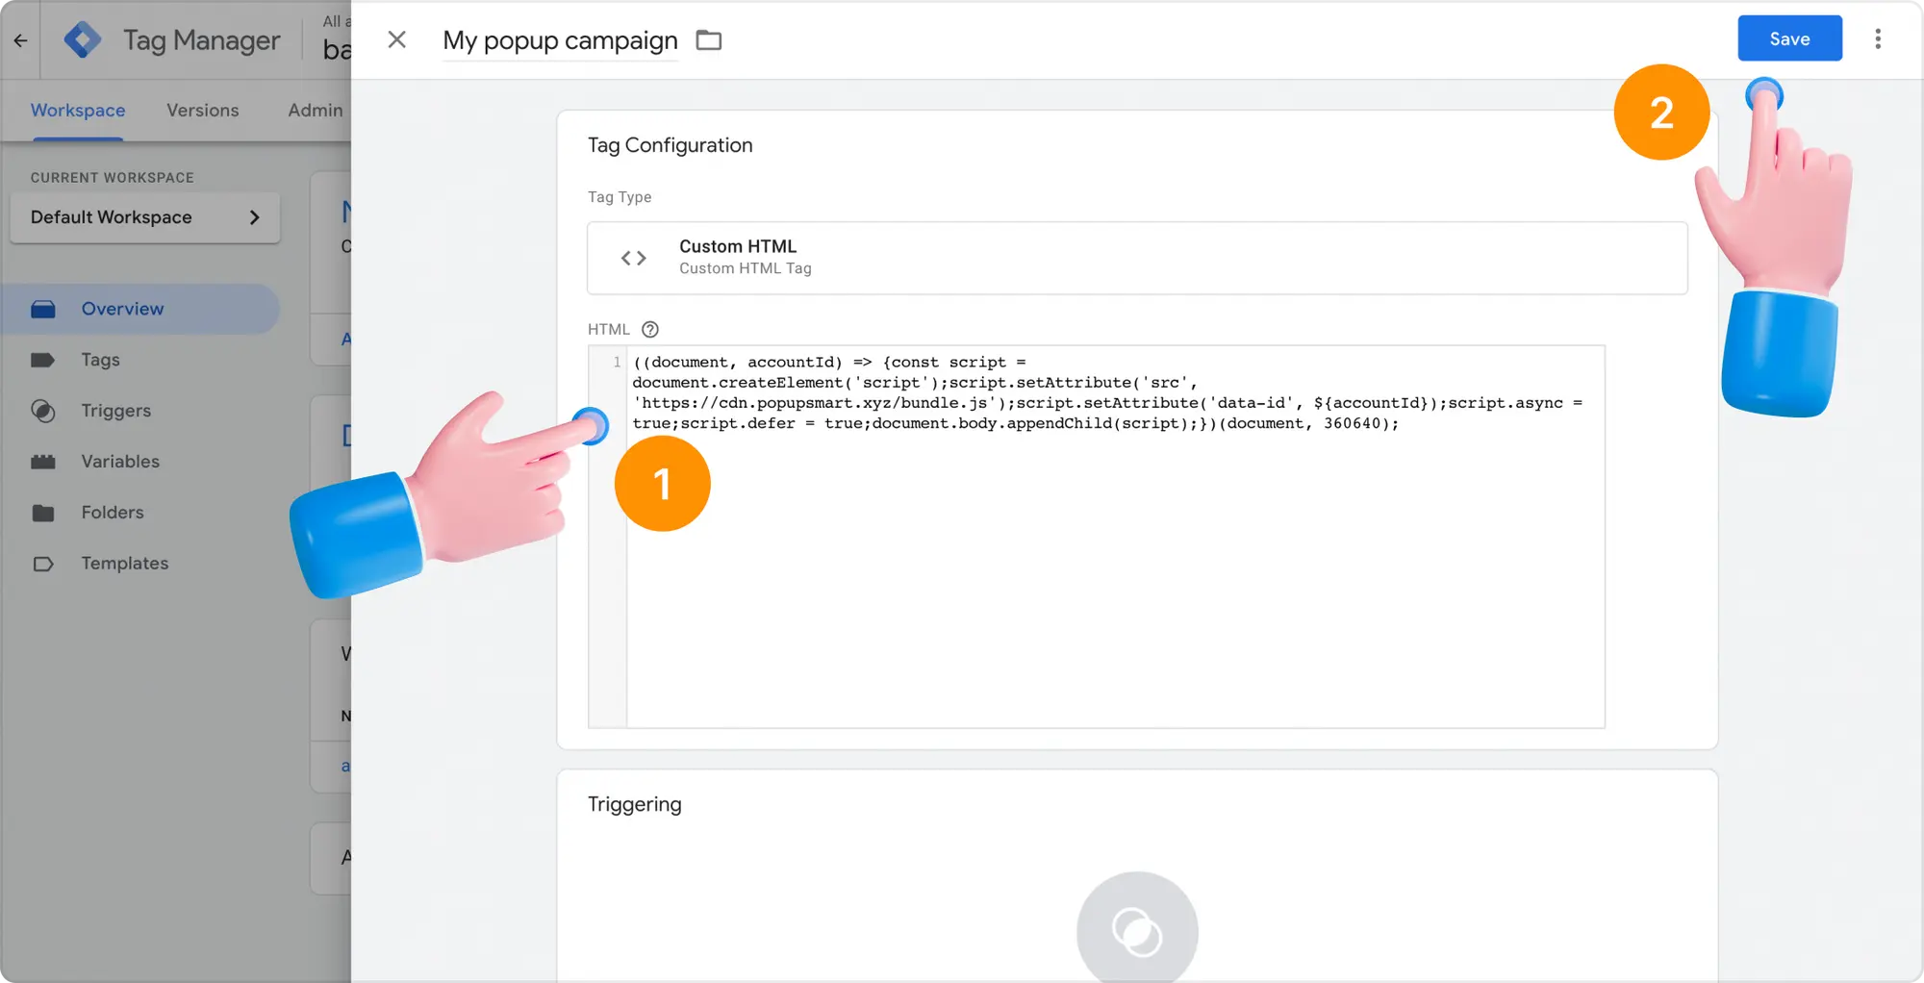Click the folder icon beside the tag name

click(709, 39)
